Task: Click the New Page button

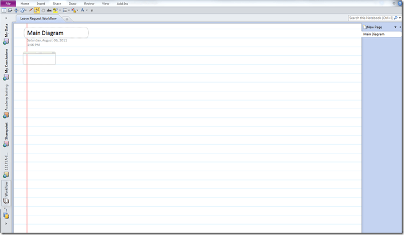Action: 374,27
